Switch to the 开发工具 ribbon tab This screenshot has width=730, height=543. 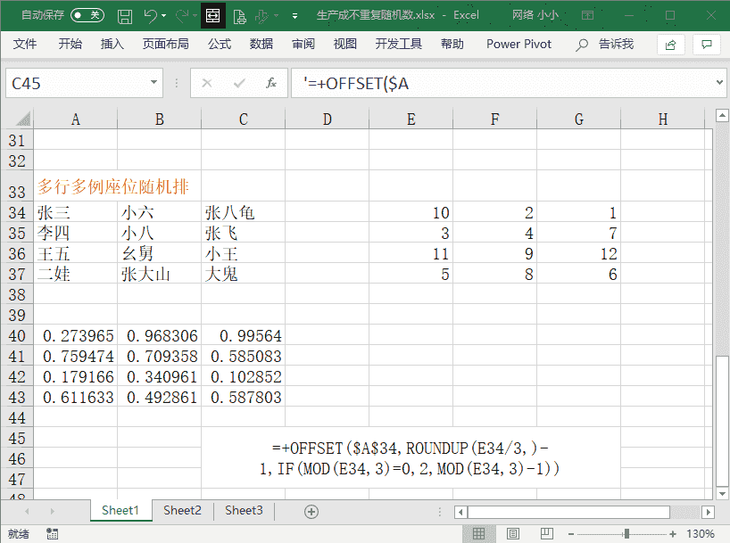click(x=399, y=45)
